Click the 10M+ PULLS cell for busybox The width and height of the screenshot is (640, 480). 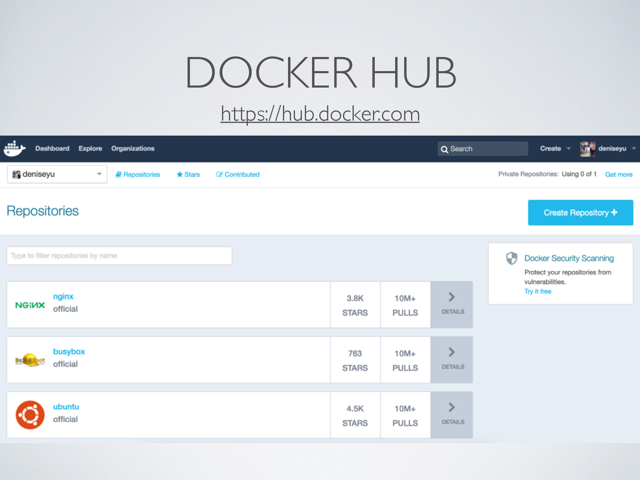405,360
